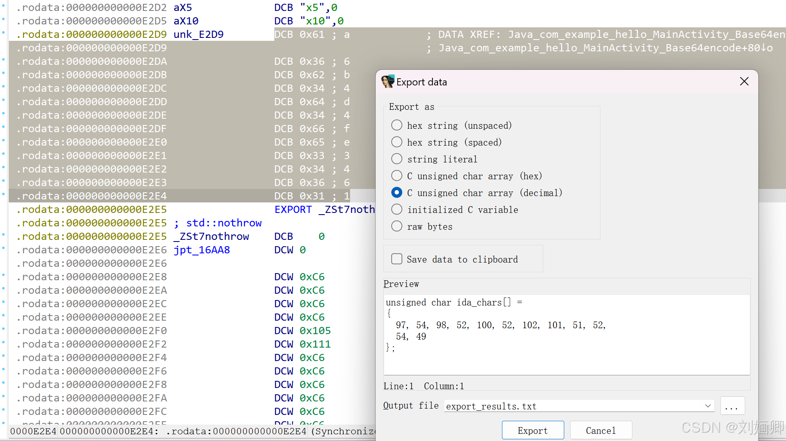The image size is (786, 441).
Task: Click the aX10 string label
Action: 186,21
